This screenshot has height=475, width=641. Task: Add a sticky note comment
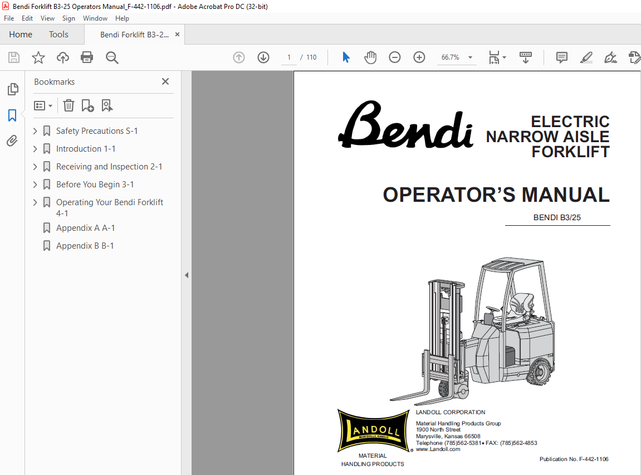562,57
